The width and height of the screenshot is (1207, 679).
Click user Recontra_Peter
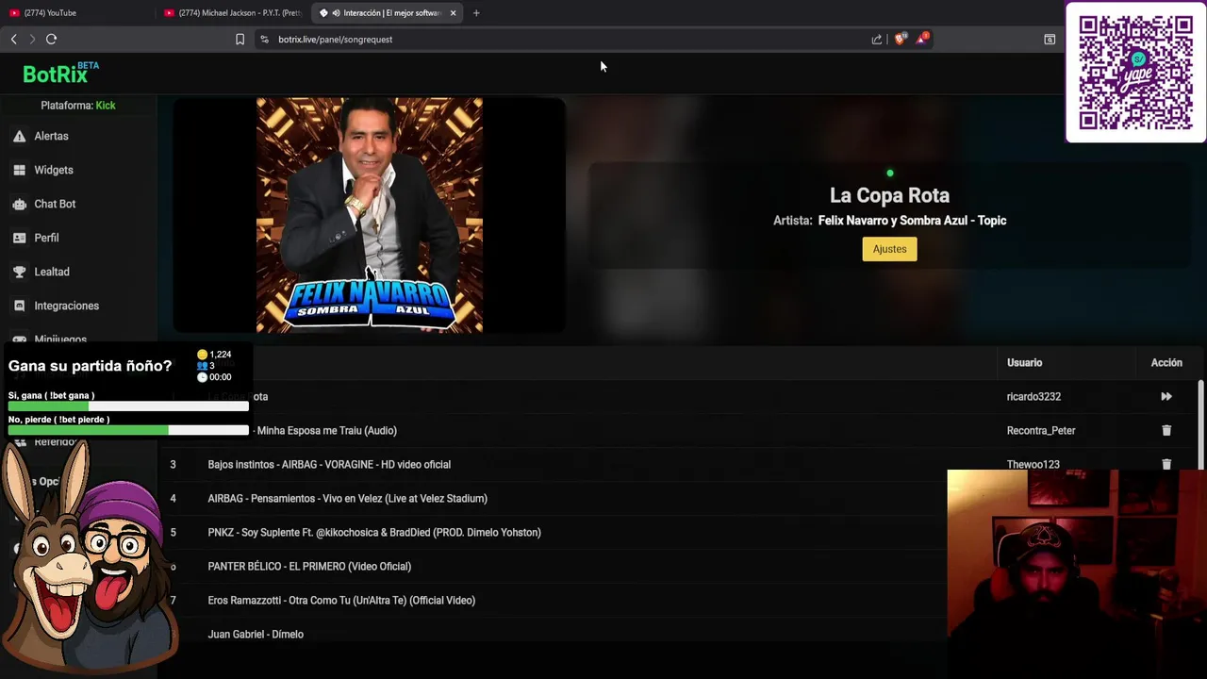tap(1041, 431)
